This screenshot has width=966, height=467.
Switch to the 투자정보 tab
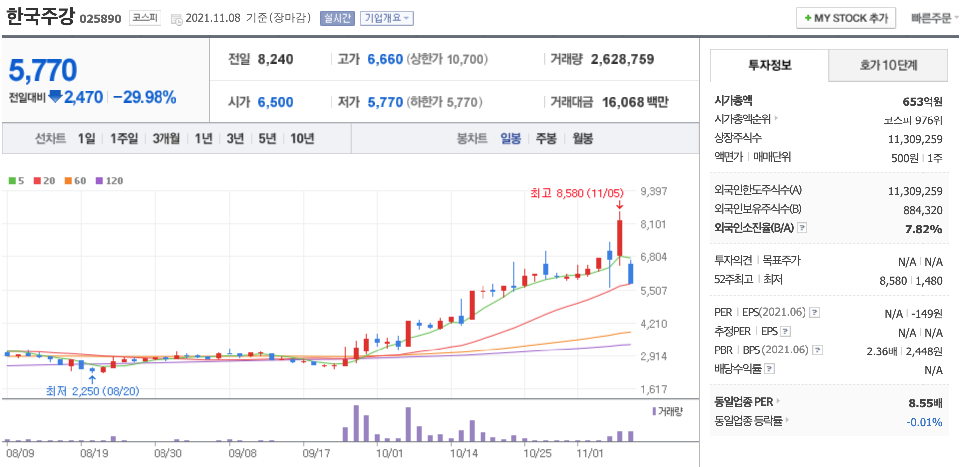coord(769,65)
